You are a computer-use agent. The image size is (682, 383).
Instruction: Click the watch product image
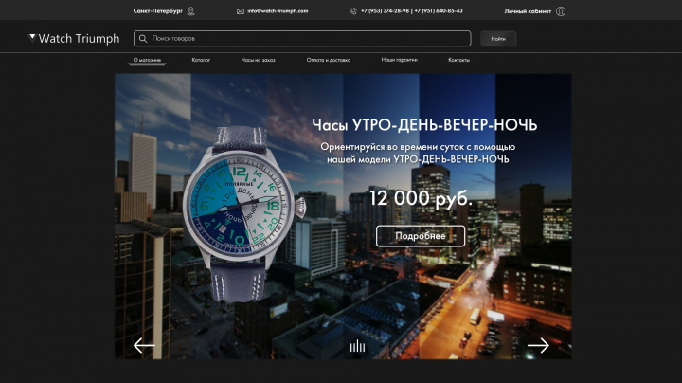[243, 213]
